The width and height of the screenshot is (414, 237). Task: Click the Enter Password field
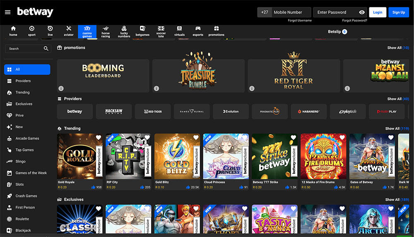340,12
